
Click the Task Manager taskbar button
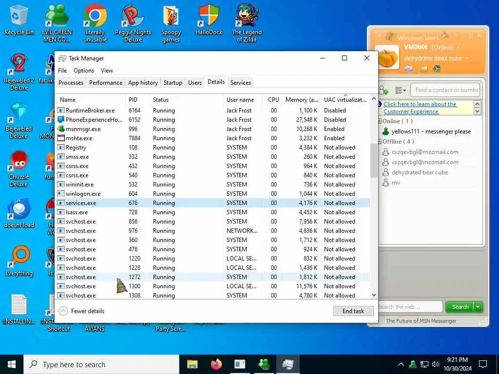(288, 364)
